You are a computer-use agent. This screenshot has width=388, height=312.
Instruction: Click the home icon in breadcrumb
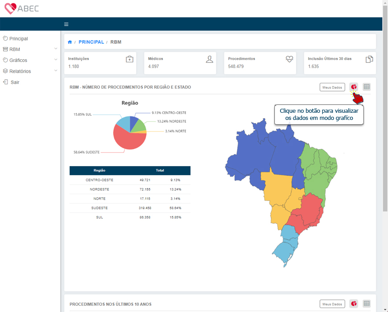tap(70, 42)
